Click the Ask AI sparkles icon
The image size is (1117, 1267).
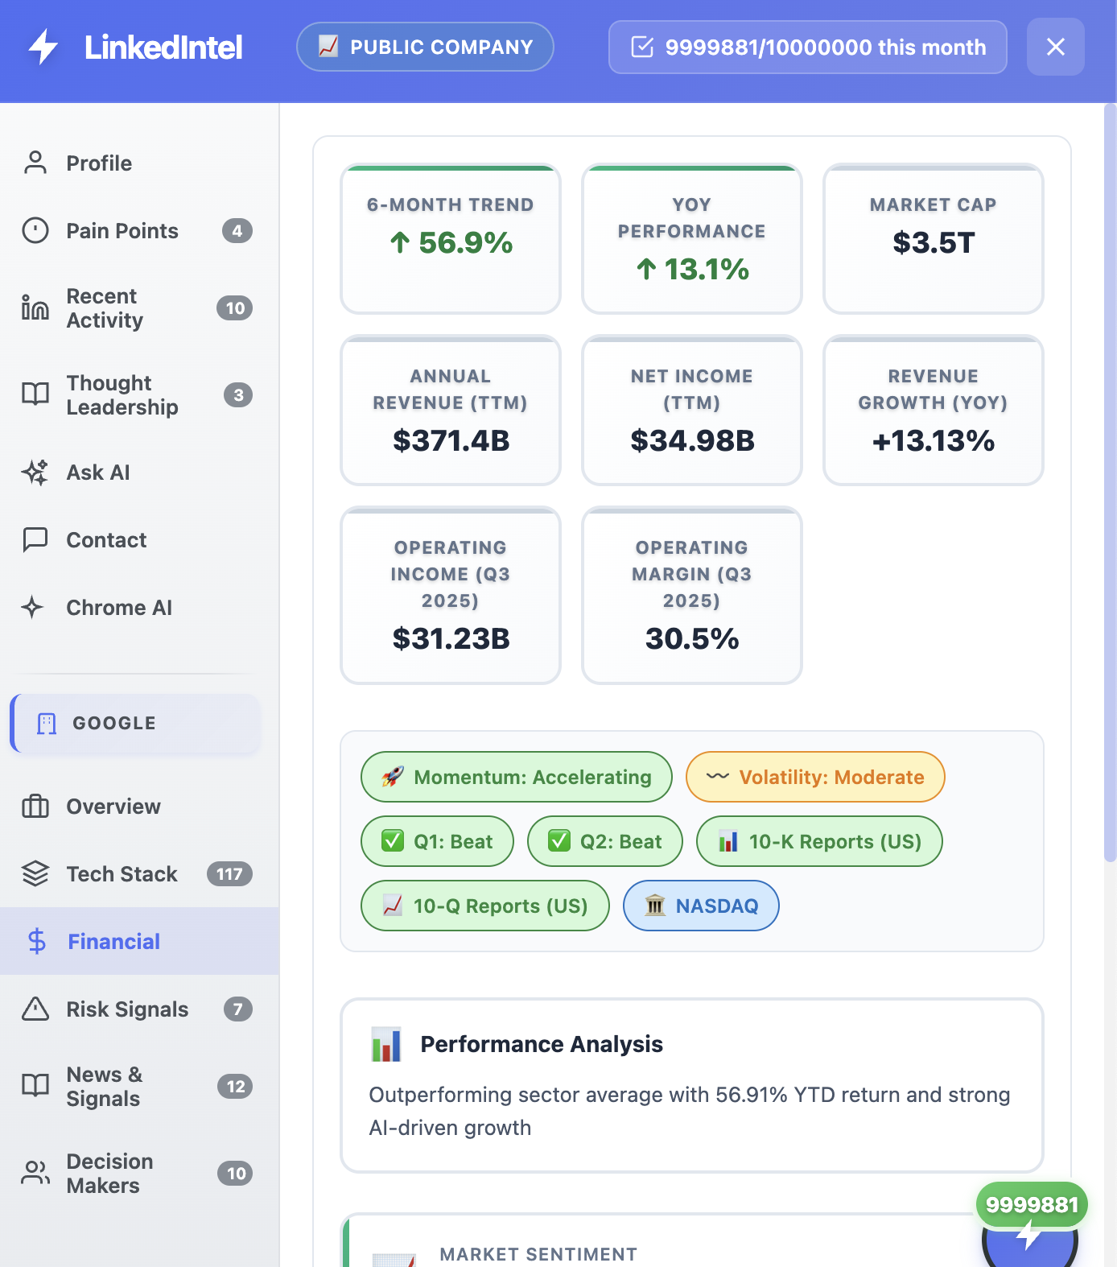(x=35, y=472)
